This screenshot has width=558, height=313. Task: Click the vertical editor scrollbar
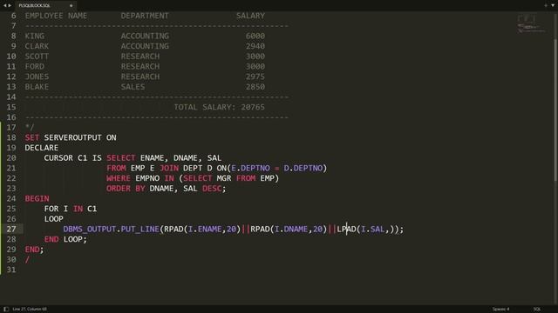tap(555, 110)
